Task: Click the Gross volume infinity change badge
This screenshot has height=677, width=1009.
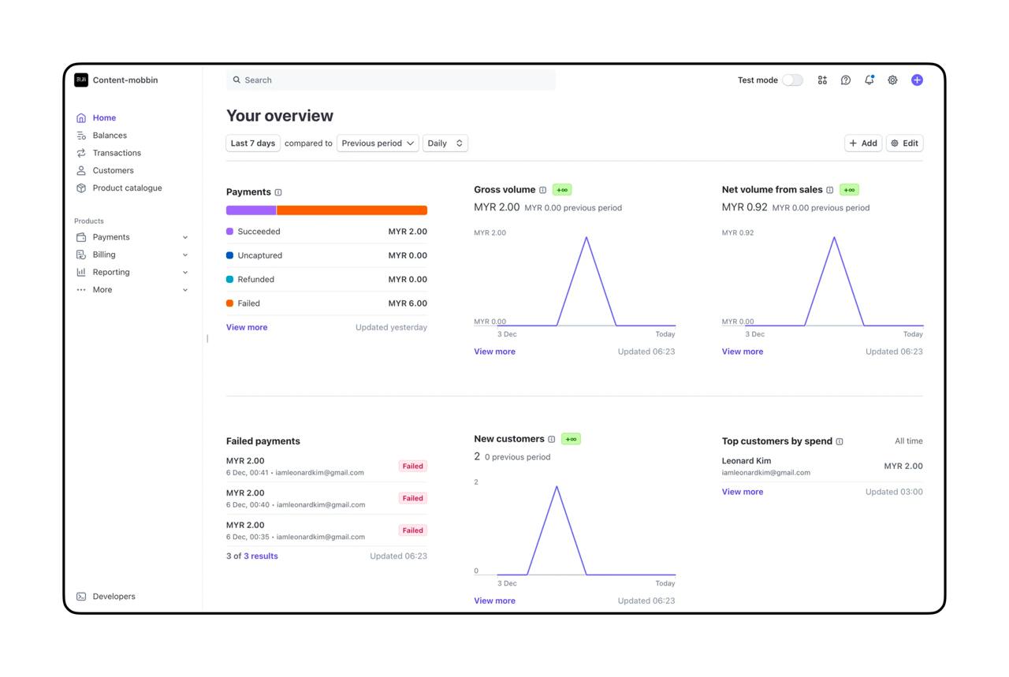Action: 562,190
